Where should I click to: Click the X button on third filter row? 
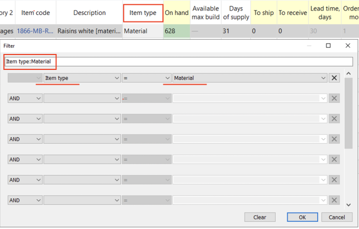(334, 119)
